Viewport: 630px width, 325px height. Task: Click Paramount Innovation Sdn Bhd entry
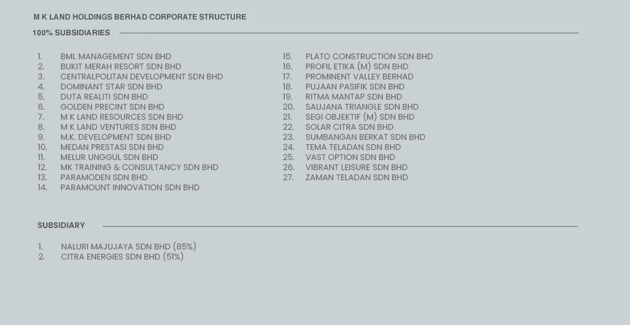[130, 188]
